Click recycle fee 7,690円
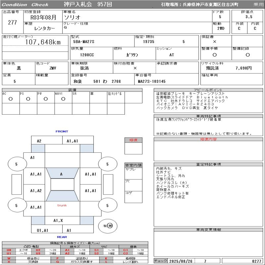Image resolution: width=265 pixels, height=265 pixels. pyautogui.click(x=243, y=68)
